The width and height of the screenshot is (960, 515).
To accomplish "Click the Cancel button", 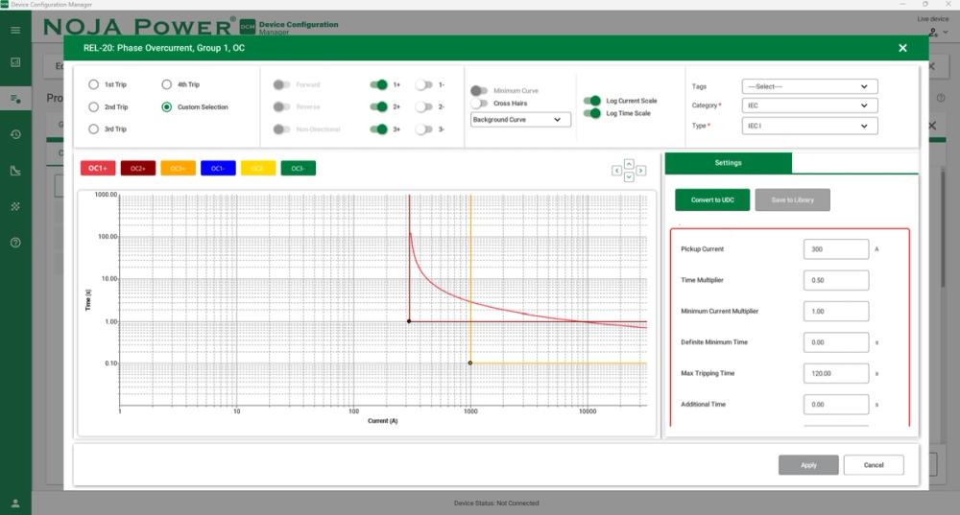I will [x=873, y=465].
